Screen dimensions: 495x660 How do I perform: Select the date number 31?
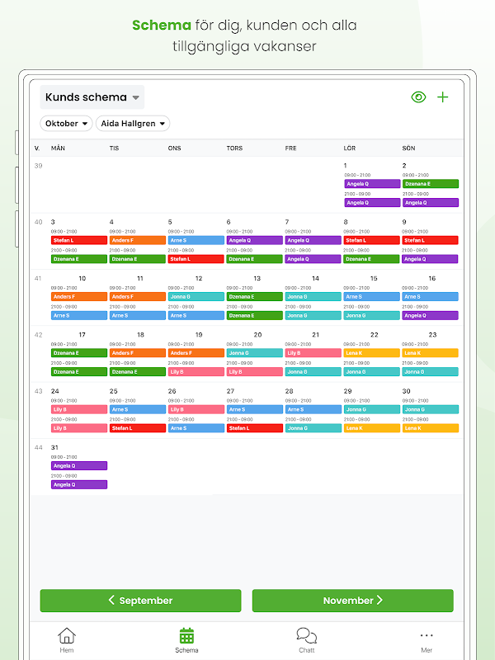(x=54, y=447)
